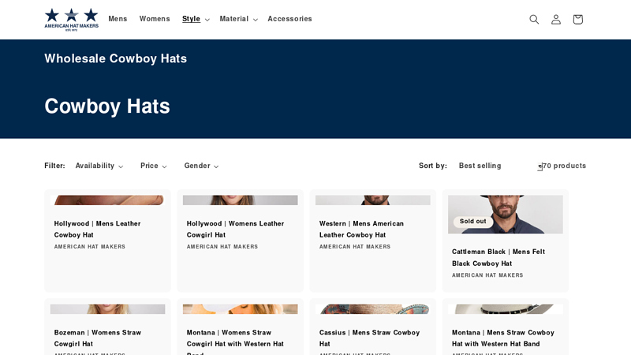Click the Wholesale Cowboy Hats heading
Image resolution: width=631 pixels, height=355 pixels.
(x=115, y=58)
